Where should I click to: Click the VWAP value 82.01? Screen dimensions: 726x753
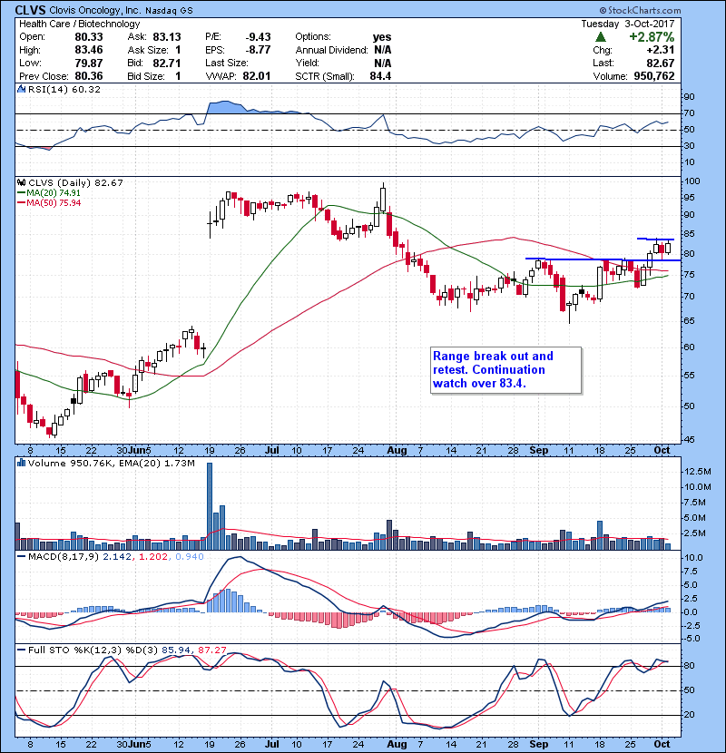(257, 76)
